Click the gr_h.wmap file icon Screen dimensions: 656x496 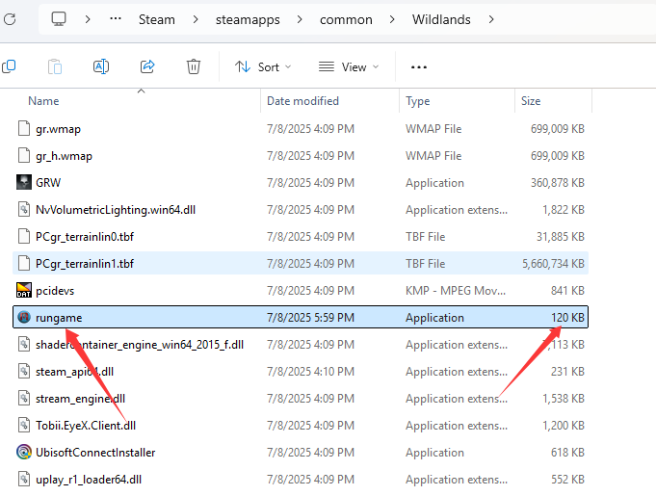(24, 156)
